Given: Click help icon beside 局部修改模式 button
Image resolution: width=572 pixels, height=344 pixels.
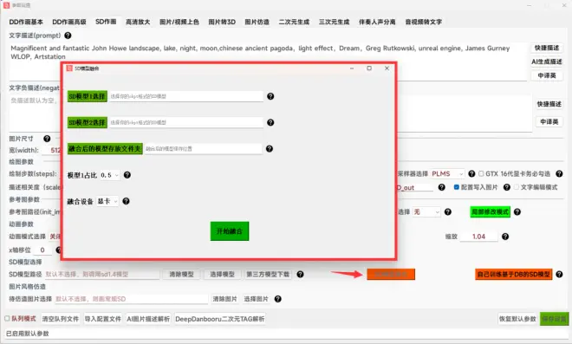Looking at the screenshot, I should (x=517, y=212).
